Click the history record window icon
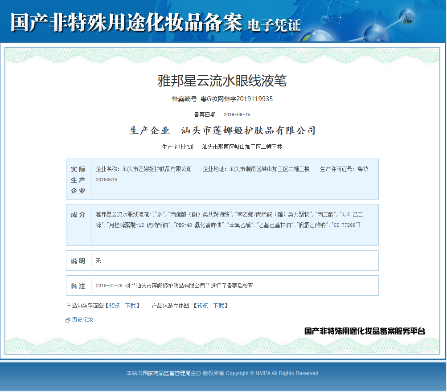447x392 pixels. (68, 320)
